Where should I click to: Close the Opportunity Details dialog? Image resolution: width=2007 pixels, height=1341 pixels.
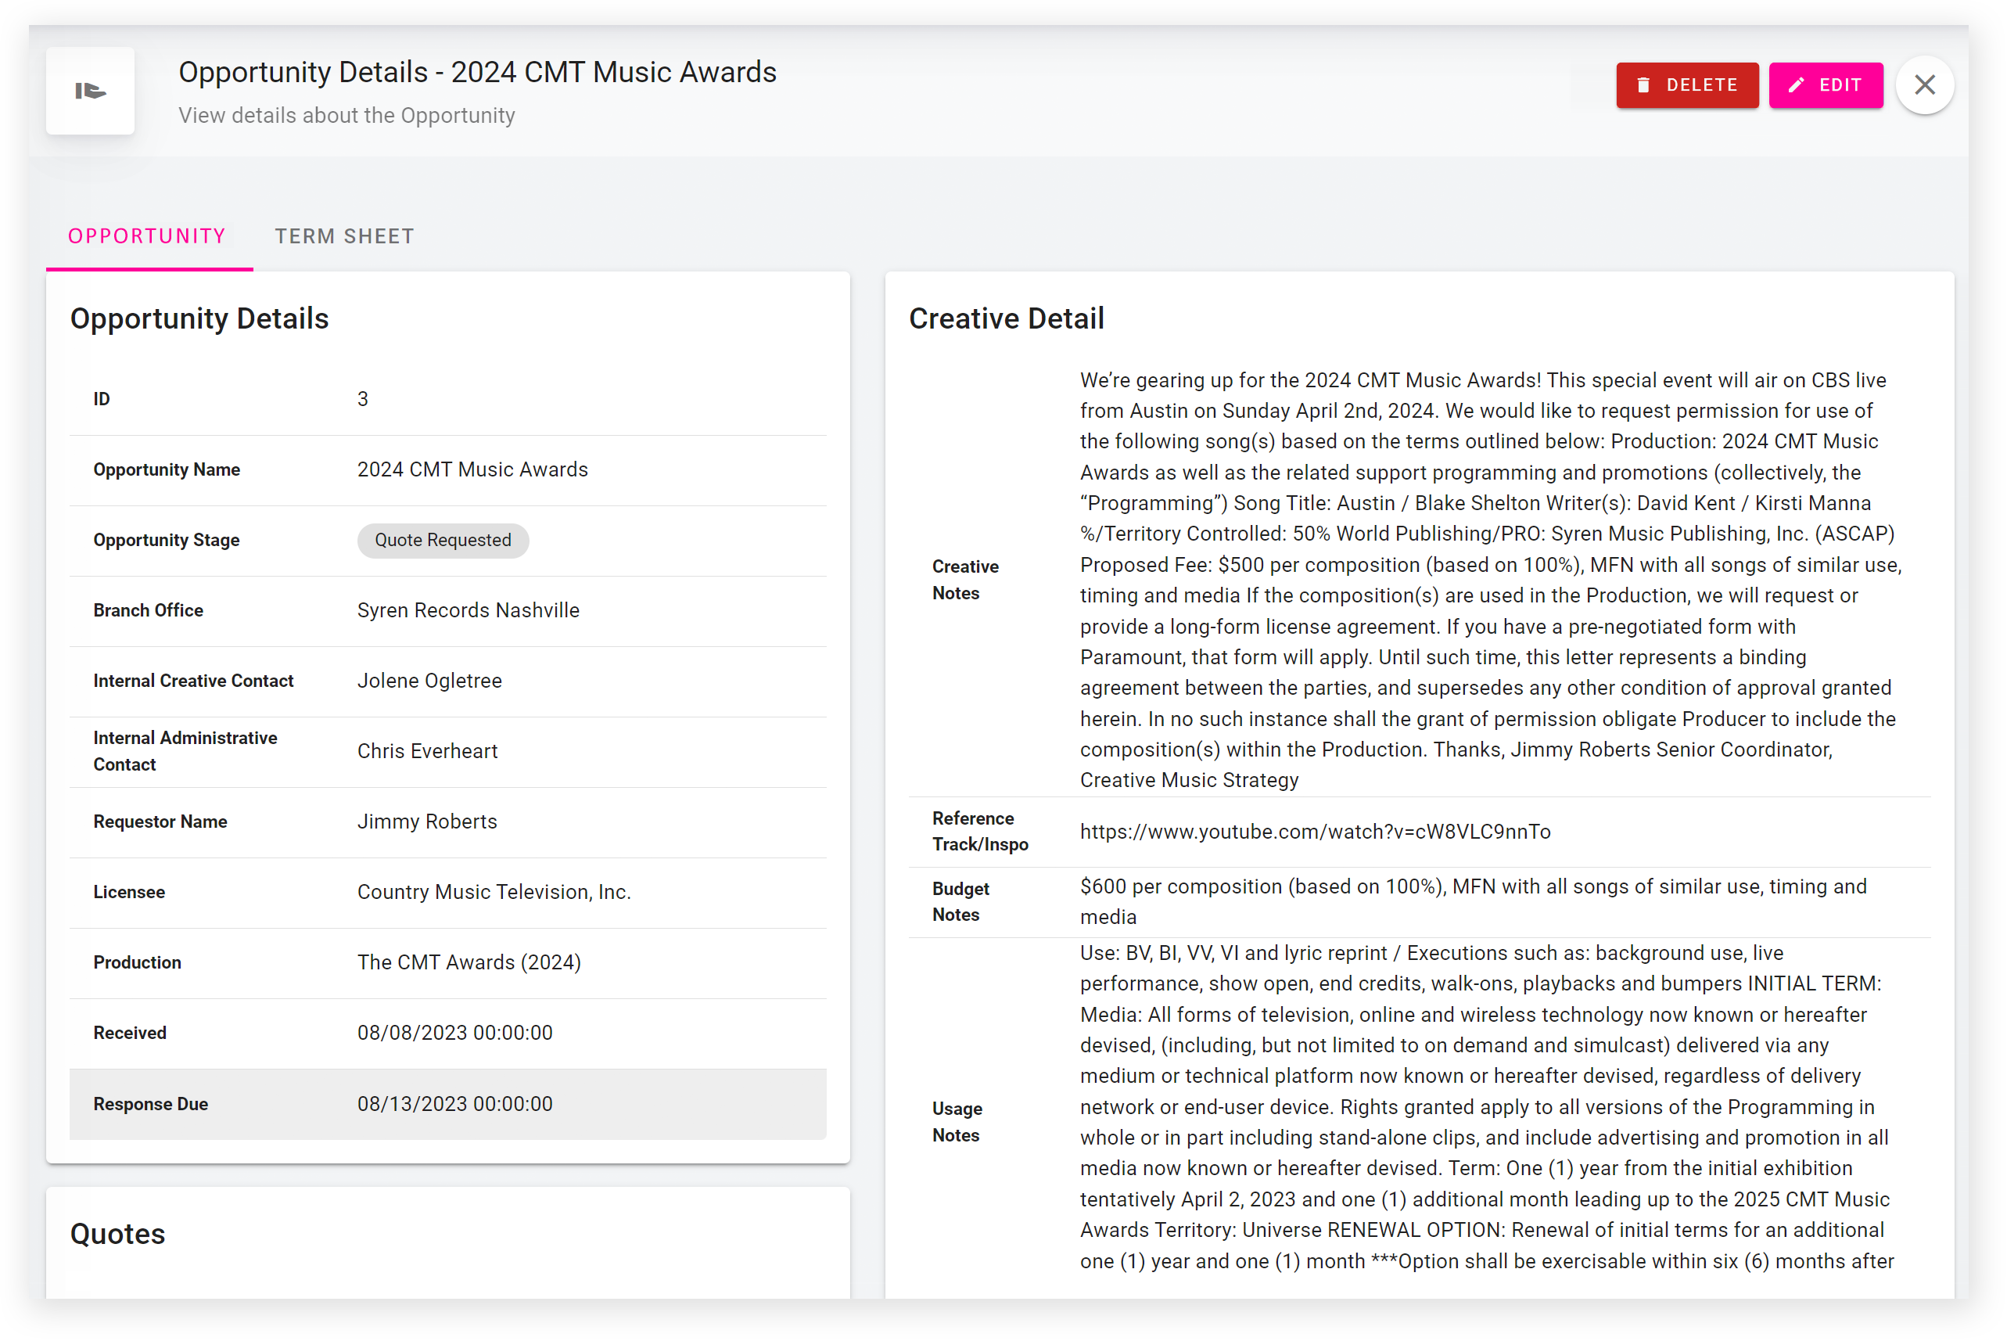point(1924,84)
